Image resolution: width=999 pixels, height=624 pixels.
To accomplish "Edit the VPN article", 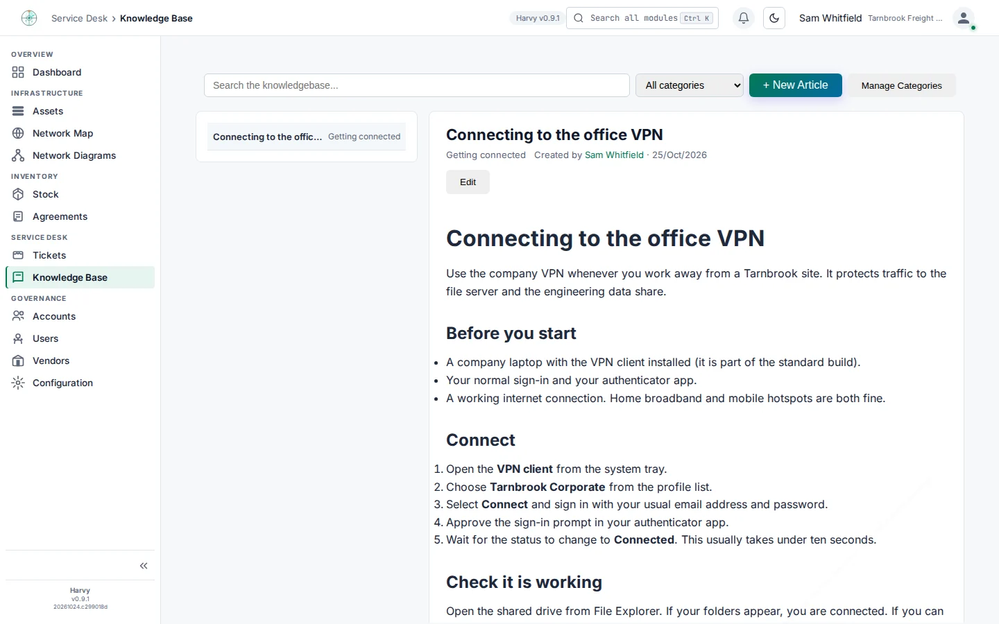I will coord(468,182).
